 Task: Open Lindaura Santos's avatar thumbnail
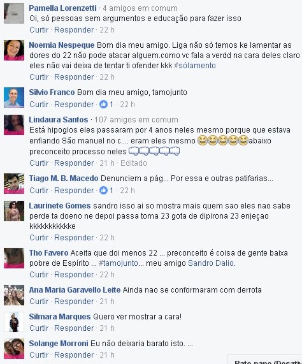[14, 125]
